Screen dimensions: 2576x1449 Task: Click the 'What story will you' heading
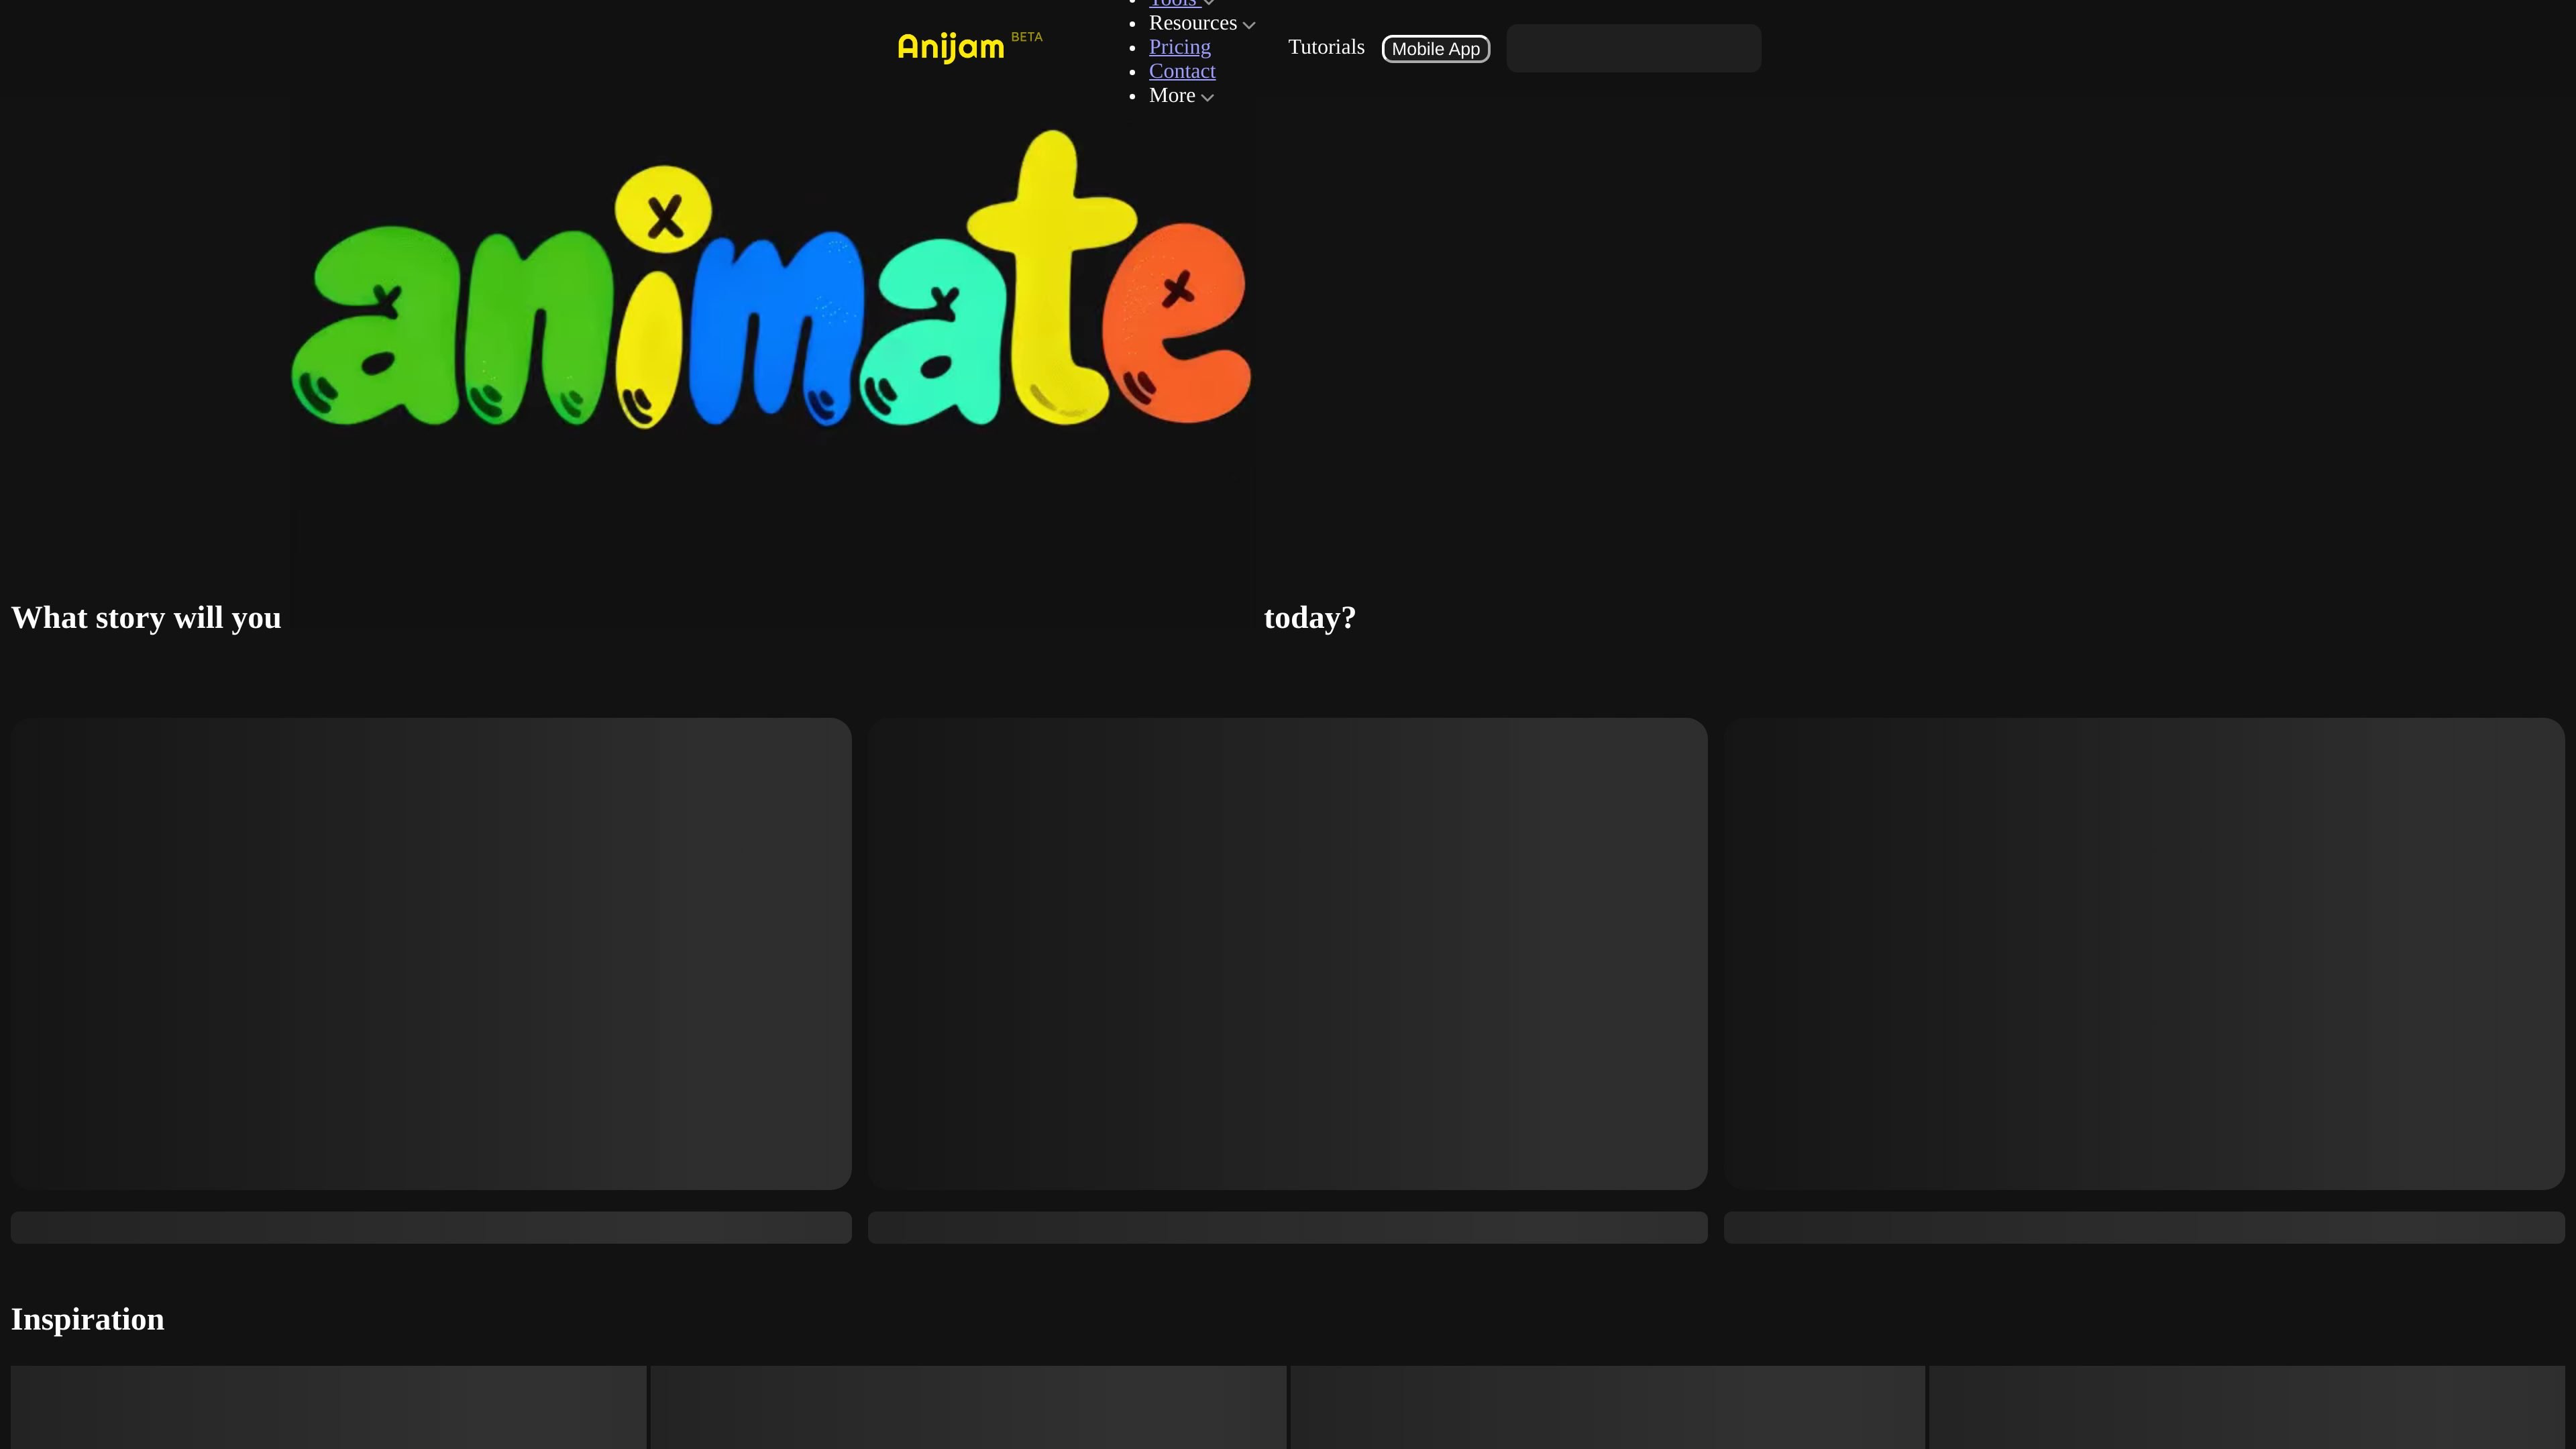coord(146,618)
